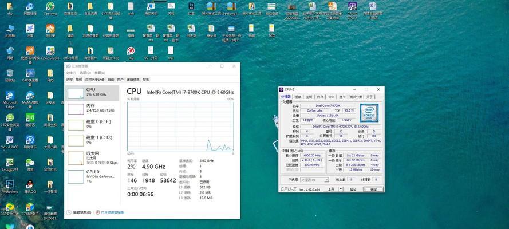Open 回收站 recycle bin icon
The height and width of the screenshot is (229, 509).
tap(10, 75)
